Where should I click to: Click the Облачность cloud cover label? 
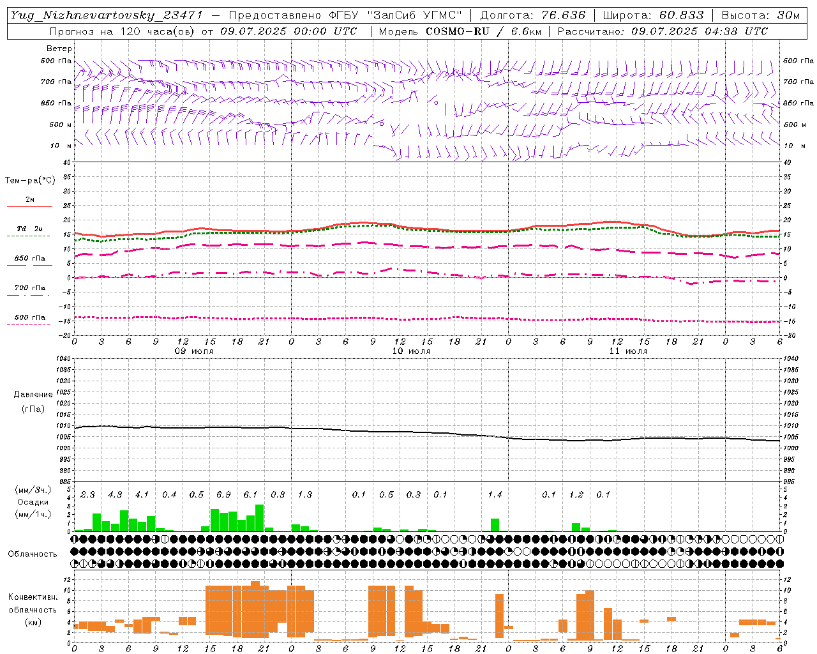pyautogui.click(x=33, y=554)
